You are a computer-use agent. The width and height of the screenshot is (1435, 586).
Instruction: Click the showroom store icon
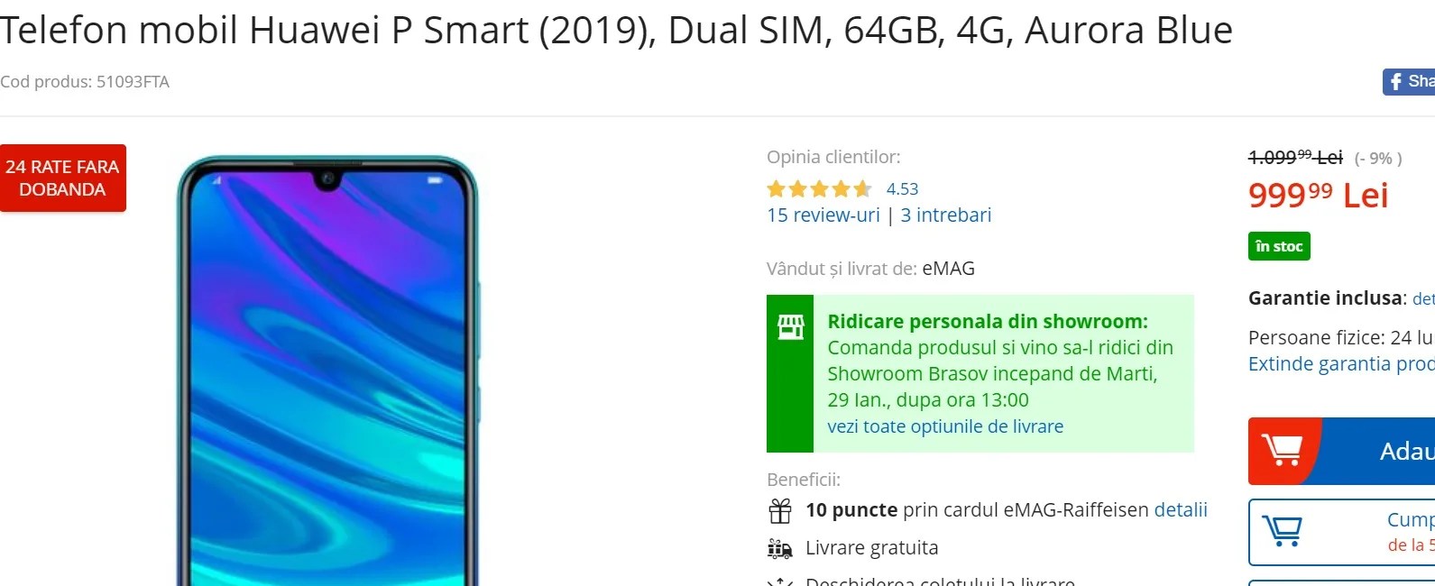coord(790,326)
